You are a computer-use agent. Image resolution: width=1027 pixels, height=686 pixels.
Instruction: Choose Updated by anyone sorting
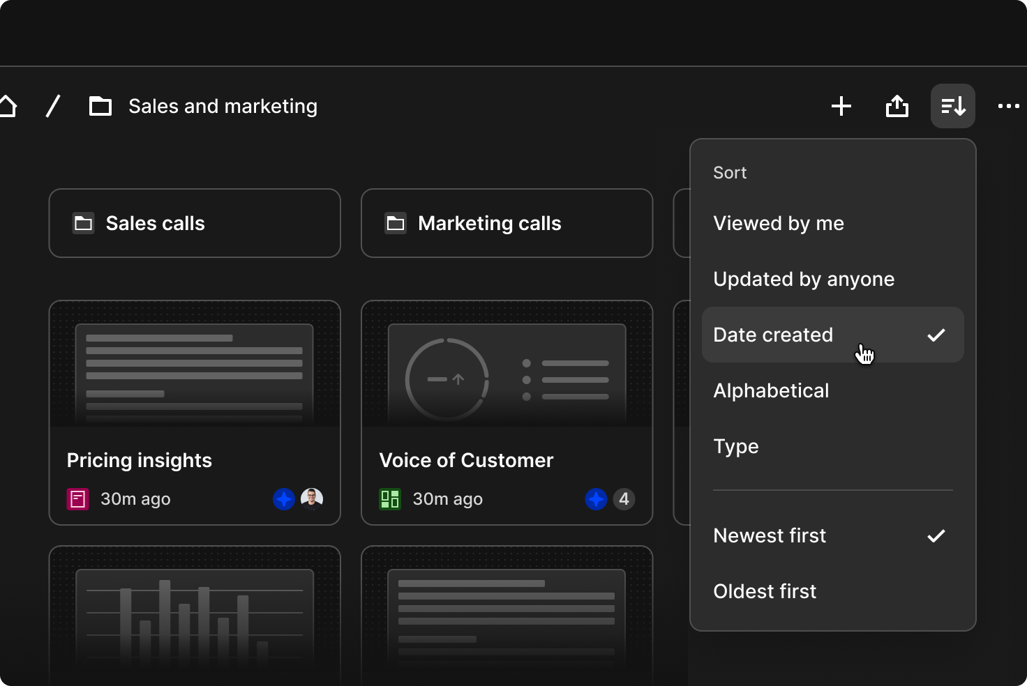[804, 279]
